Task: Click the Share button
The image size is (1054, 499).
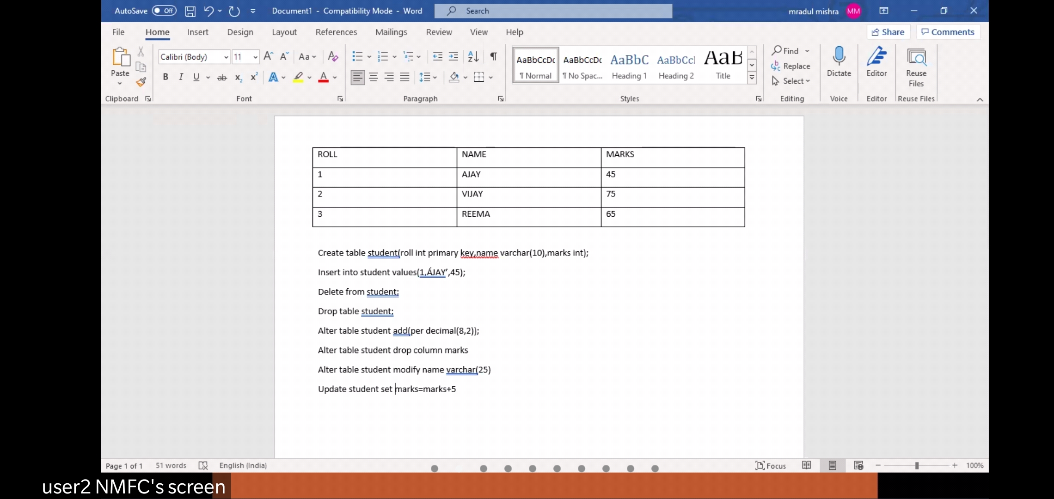Action: [x=888, y=32]
